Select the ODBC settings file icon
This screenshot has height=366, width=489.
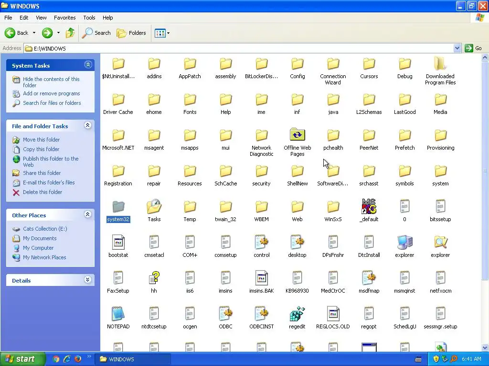coord(225,314)
